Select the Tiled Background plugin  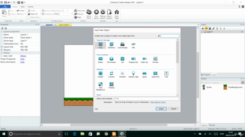pyautogui.click(x=100, y=86)
